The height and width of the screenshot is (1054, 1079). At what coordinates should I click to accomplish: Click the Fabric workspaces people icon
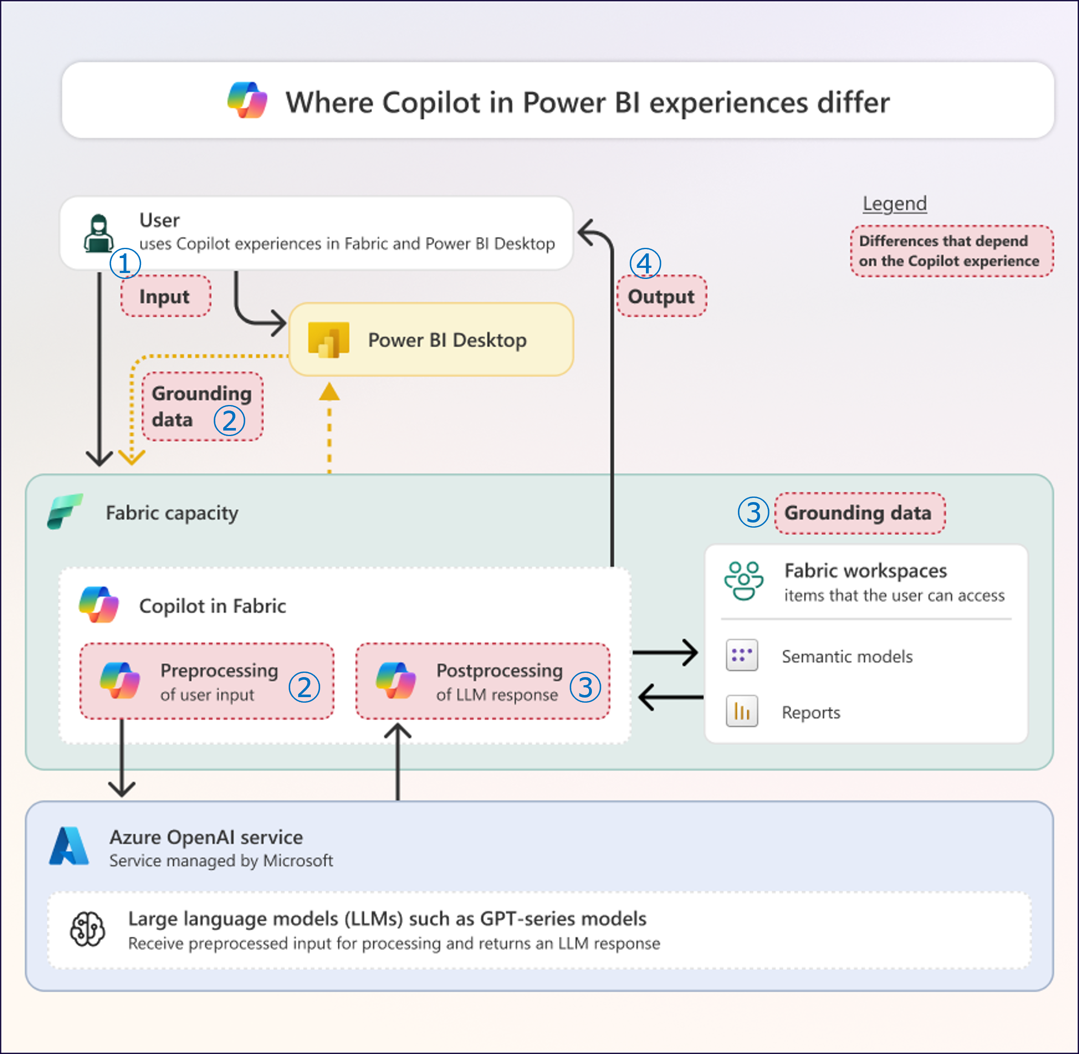pos(743,581)
